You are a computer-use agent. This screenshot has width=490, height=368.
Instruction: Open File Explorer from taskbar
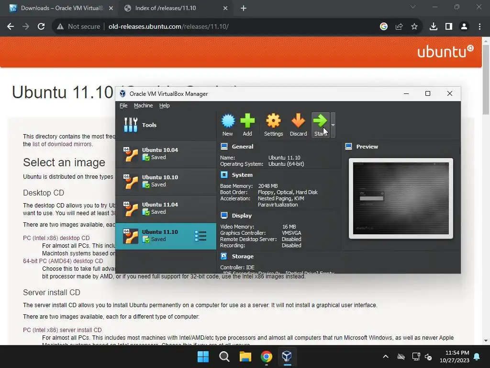point(245,356)
